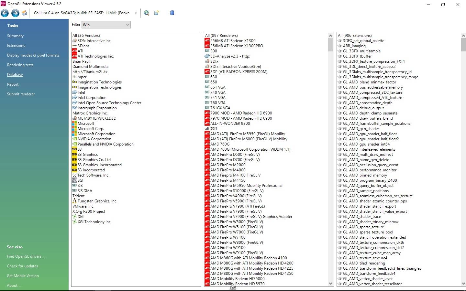This screenshot has width=466, height=291.
Task: Select Diamond Multimedia vendor
Action: click(x=90, y=67)
